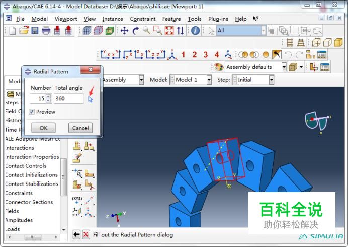Viewport: 348px width, 247px height.
Task: Select Amplitudes in model tree
Action: pos(19,220)
